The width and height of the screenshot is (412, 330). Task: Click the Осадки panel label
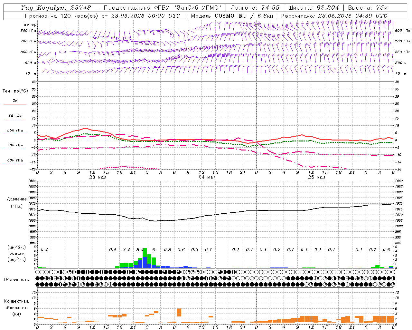tap(16, 254)
